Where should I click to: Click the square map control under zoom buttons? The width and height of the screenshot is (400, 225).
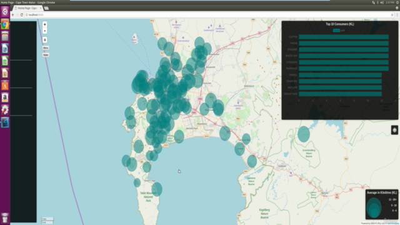tap(45, 40)
